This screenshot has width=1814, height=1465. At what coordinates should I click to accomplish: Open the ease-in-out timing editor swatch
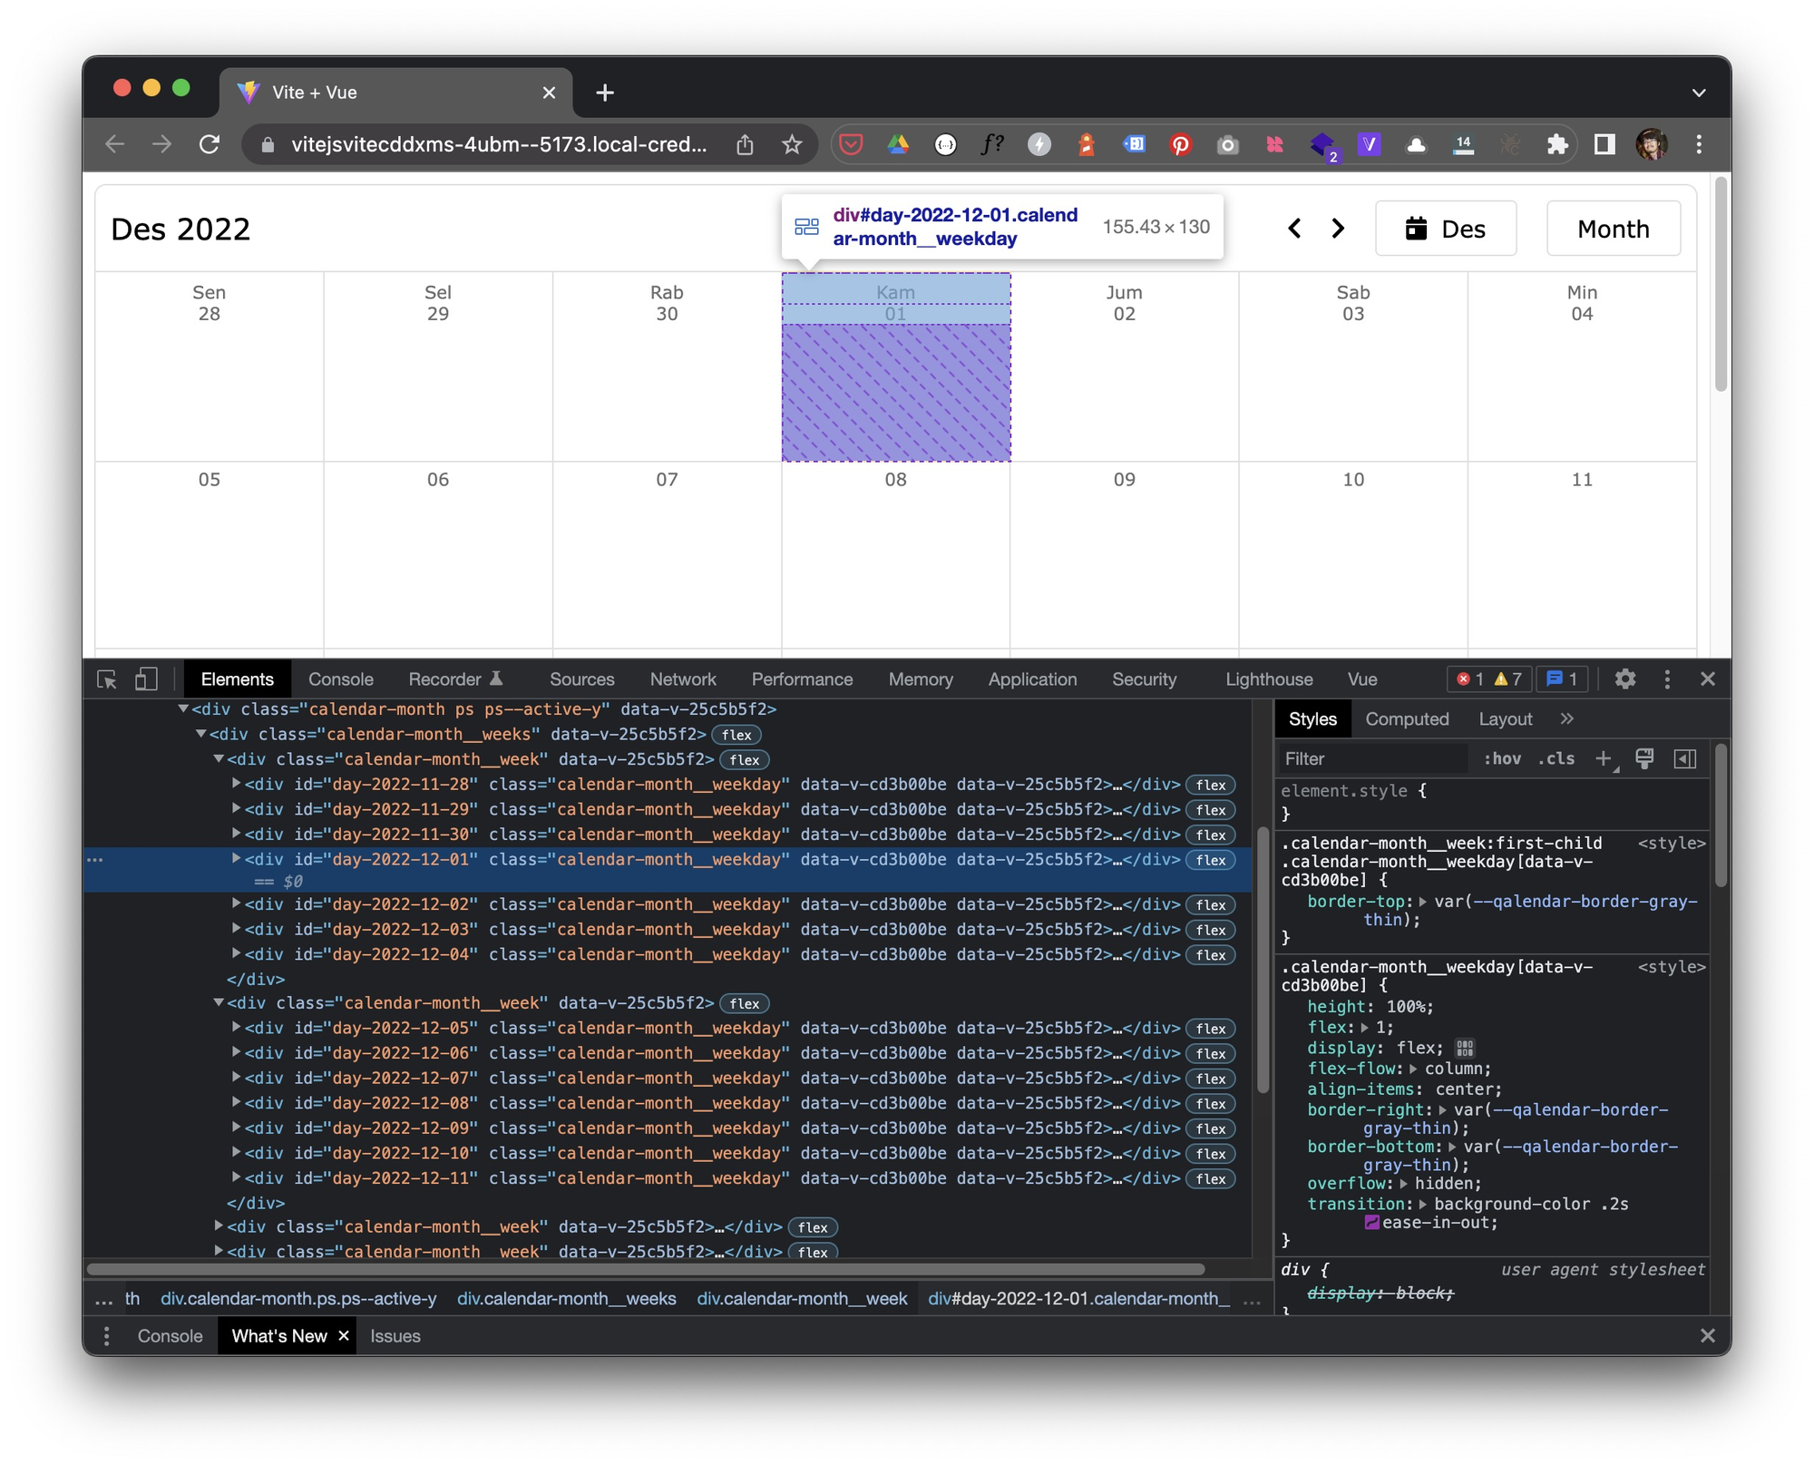tap(1371, 1223)
